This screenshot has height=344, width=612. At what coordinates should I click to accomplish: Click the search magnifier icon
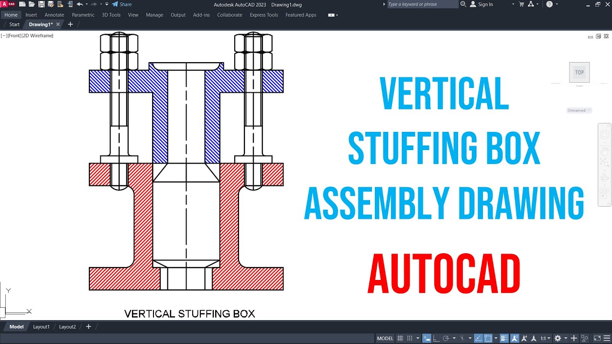pyautogui.click(x=463, y=4)
